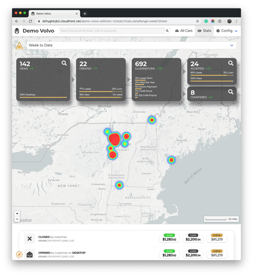
Task: Click the site lock icon in address bar
Action: coord(39,21)
